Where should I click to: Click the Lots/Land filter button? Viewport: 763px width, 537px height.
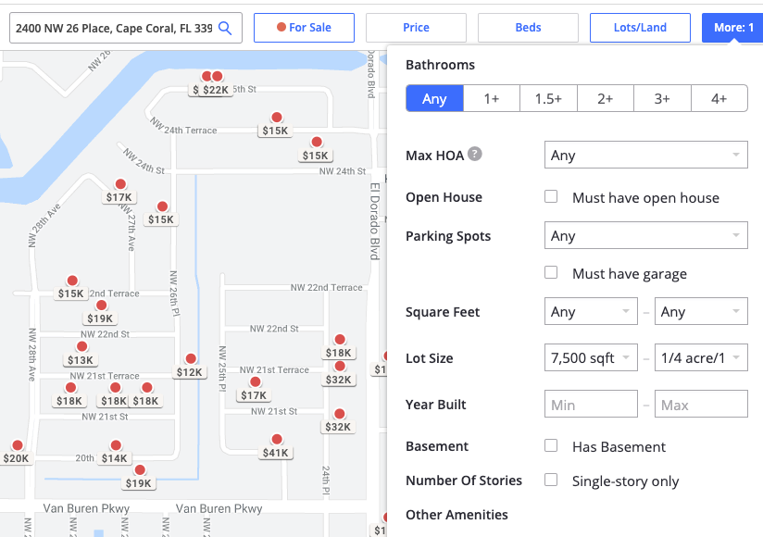pyautogui.click(x=640, y=28)
